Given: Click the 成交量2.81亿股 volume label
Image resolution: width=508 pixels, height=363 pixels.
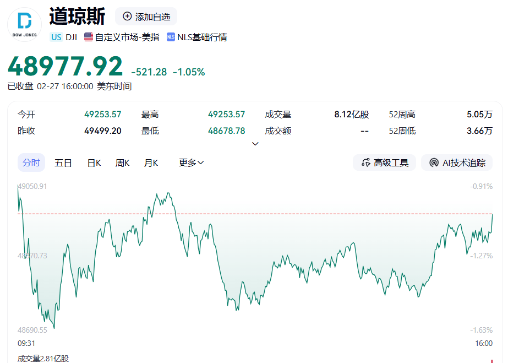Looking at the screenshot, I should point(43,359).
